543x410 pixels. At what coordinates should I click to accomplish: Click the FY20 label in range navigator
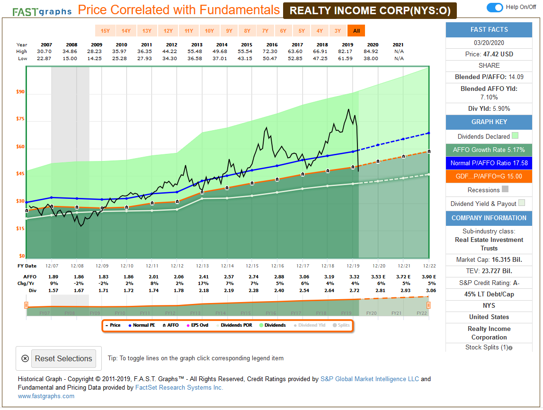[371, 313]
